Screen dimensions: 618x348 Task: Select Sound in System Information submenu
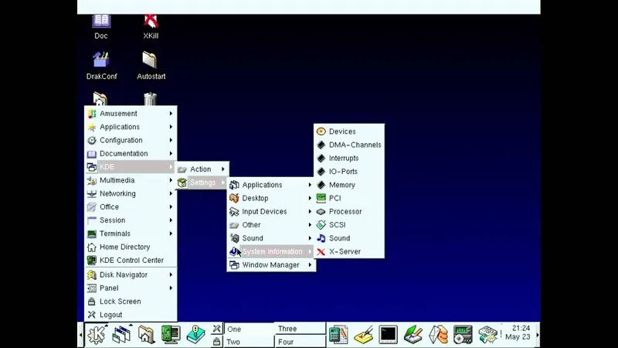click(x=349, y=238)
